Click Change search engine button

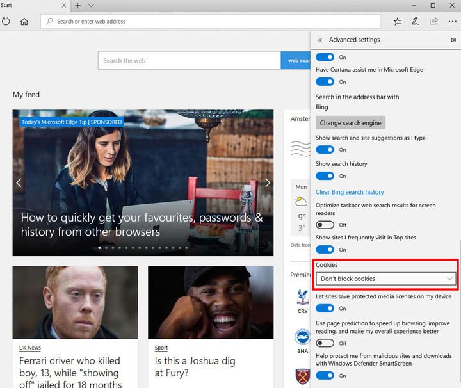(x=350, y=123)
